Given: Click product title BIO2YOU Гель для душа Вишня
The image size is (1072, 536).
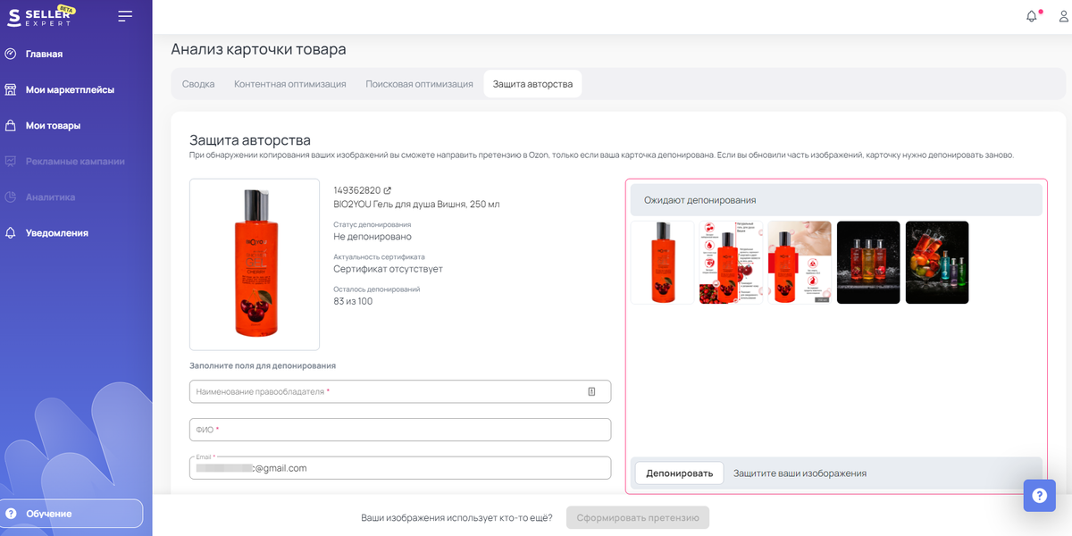Looking at the screenshot, I should (x=416, y=205).
